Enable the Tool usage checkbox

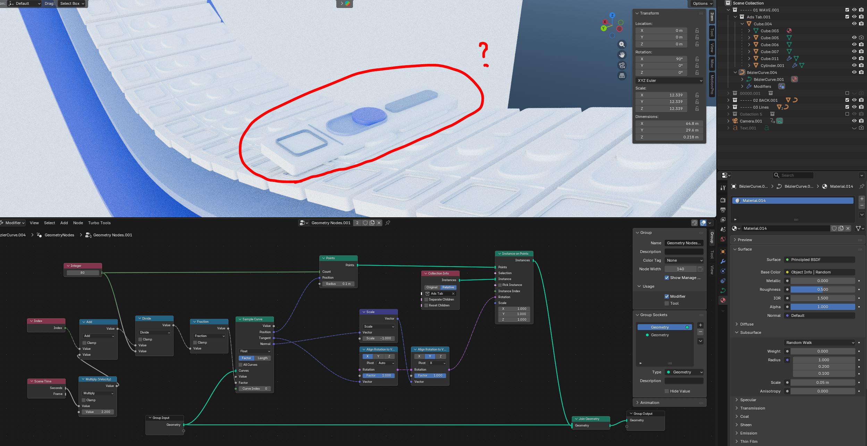667,303
